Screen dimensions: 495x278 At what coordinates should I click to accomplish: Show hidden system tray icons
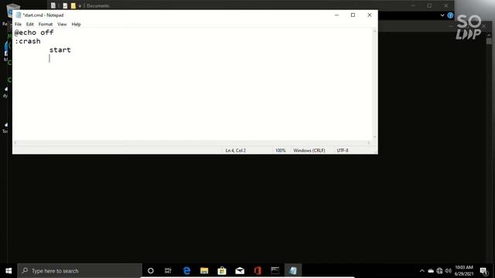pyautogui.click(x=422, y=271)
